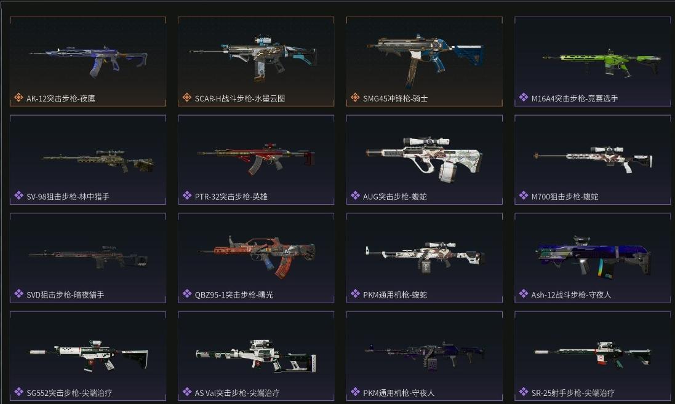
Task: Choose the QBZ95-1突击步枪-曙光 skin
Action: pyautogui.click(x=256, y=258)
